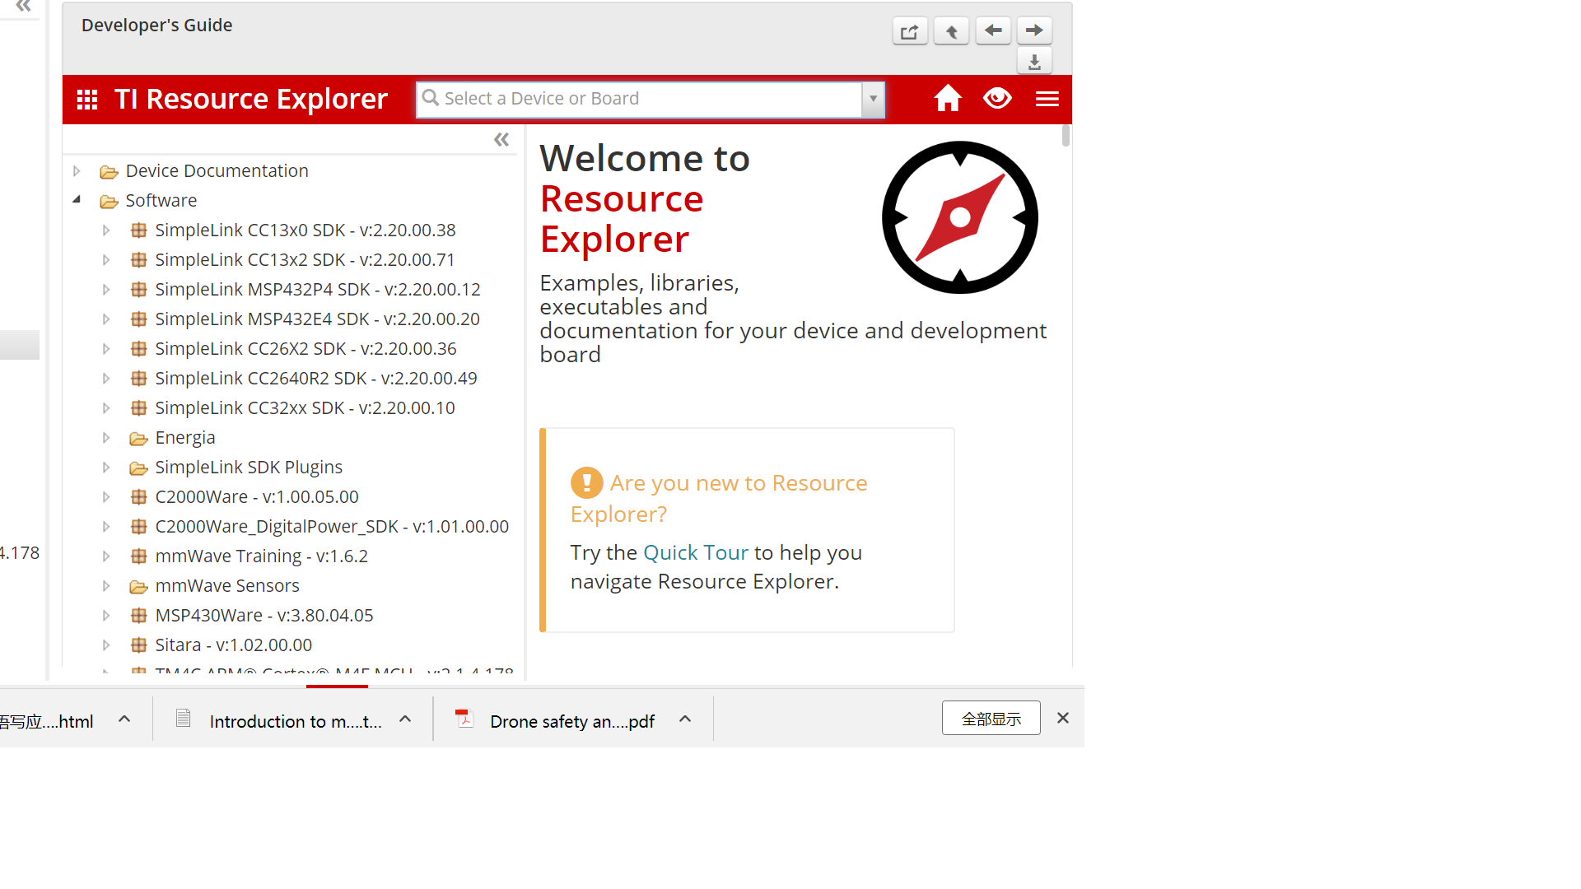
Task: Open Drone safety an....pdf download
Action: pos(572,721)
